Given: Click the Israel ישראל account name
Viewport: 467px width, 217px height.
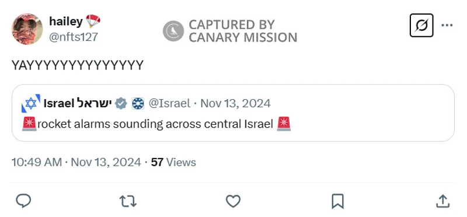Looking at the screenshot, I should 78,104.
